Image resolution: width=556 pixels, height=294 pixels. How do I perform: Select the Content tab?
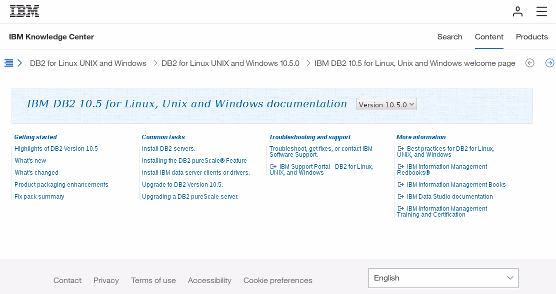[x=489, y=36]
